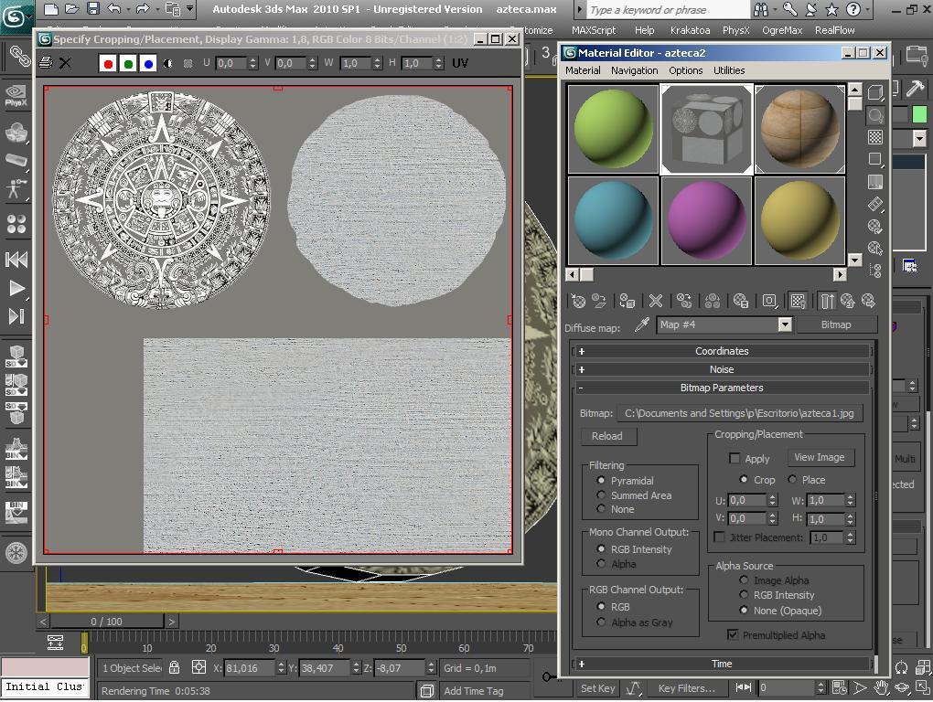Click the green channel button

[128, 63]
